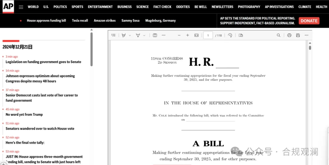Open the POLITICS section
This screenshot has height=165, width=329.
(x=60, y=7)
